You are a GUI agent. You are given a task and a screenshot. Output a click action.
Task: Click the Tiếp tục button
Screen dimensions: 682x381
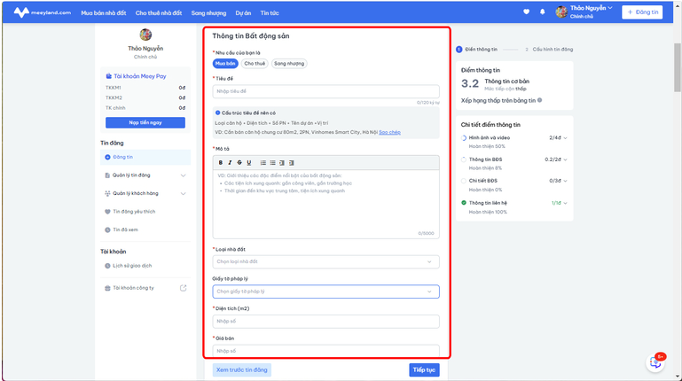[x=424, y=369]
